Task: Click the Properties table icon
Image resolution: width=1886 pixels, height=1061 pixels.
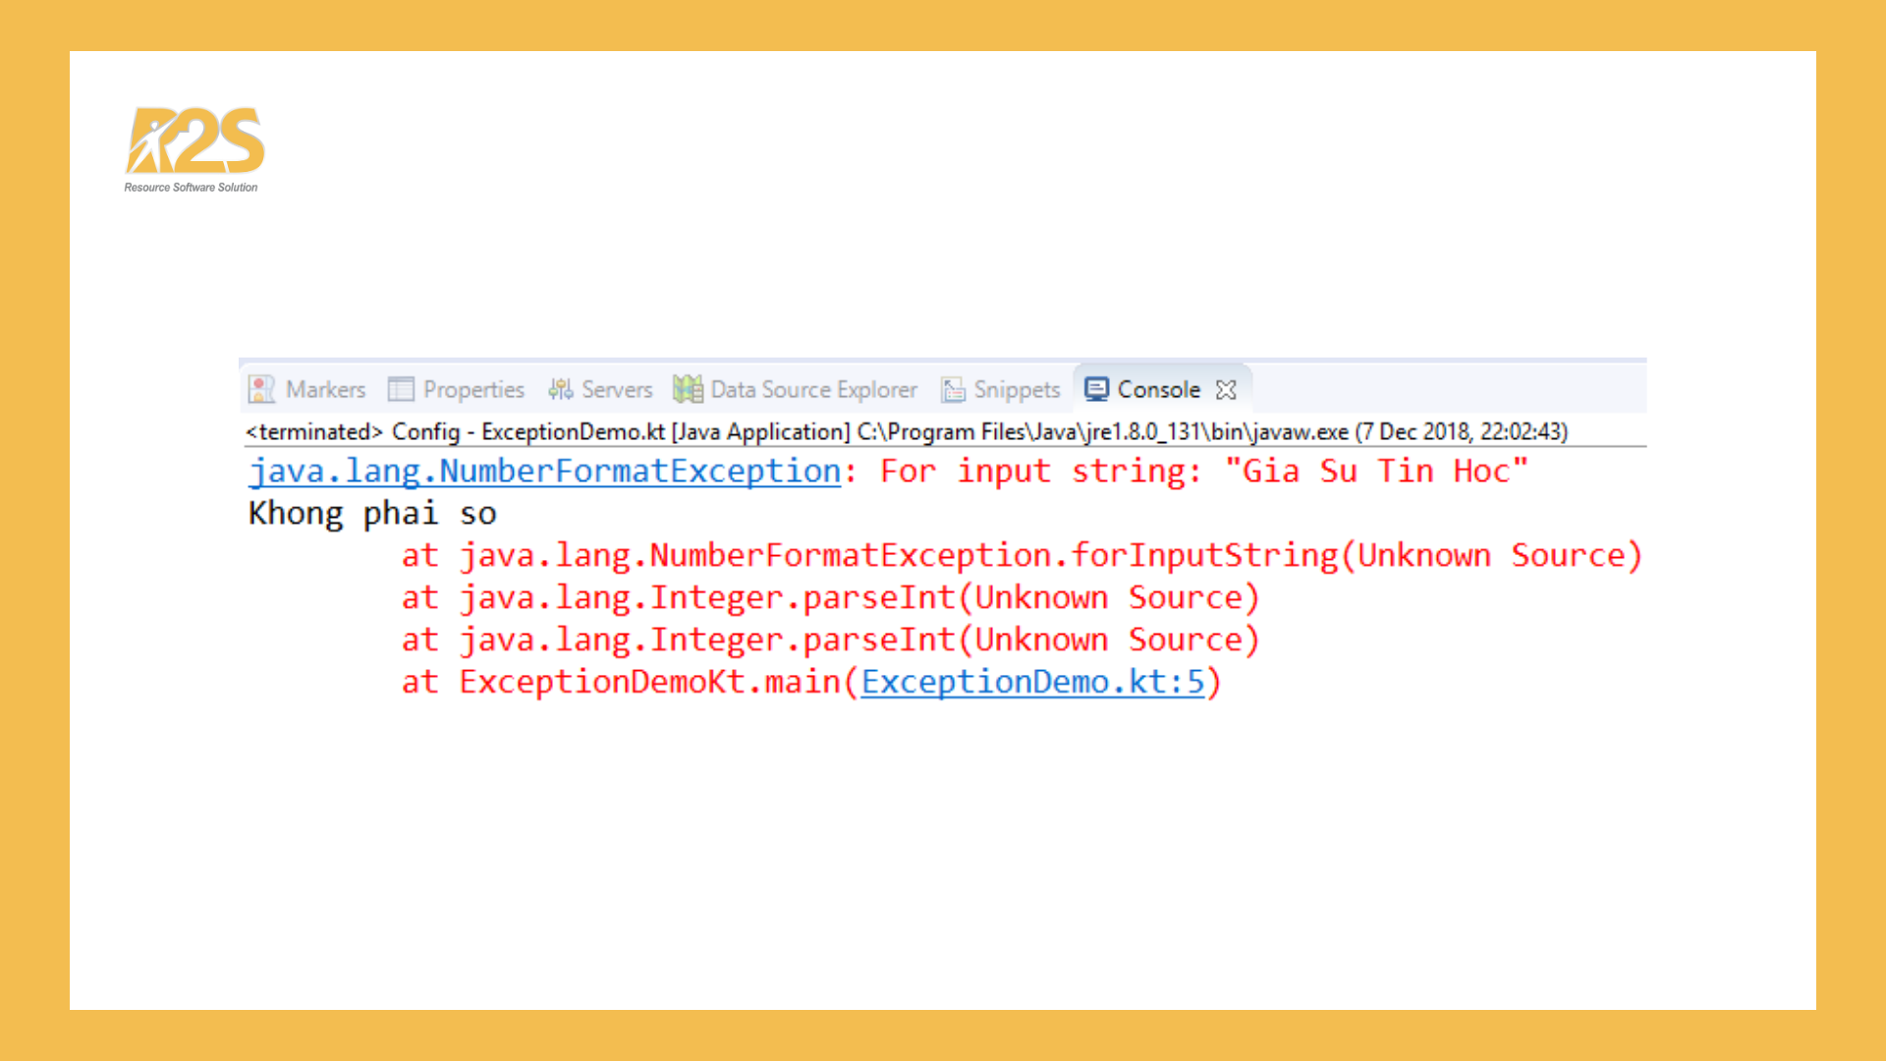Action: [401, 389]
